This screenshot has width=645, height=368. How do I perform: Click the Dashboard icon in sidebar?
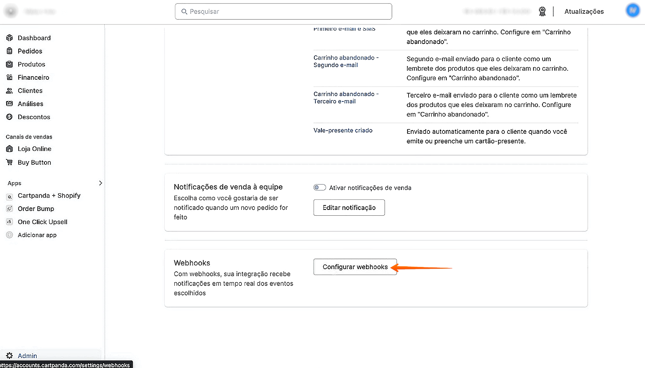coord(9,38)
